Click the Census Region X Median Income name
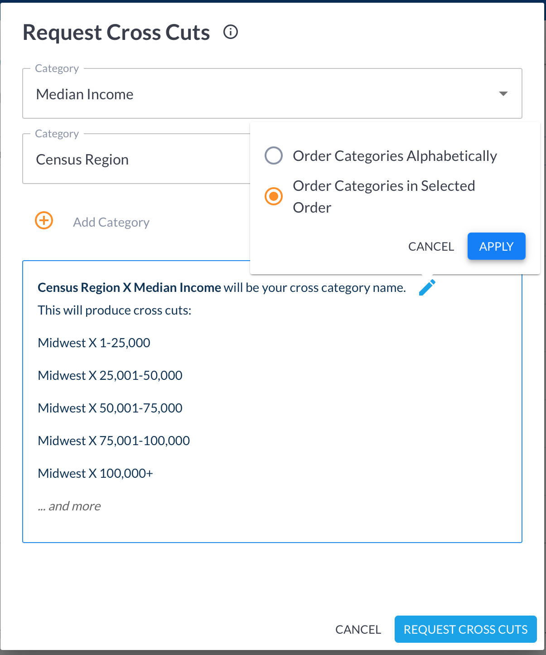The width and height of the screenshot is (546, 655). tap(129, 288)
